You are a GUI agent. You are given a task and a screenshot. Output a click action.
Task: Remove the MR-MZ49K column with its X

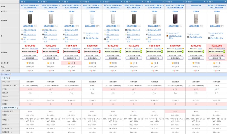[x=80, y=2]
